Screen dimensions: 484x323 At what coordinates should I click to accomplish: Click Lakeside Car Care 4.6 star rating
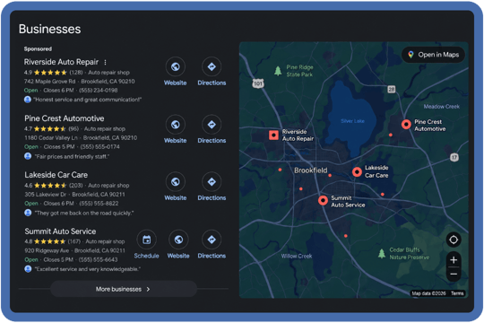coord(50,186)
